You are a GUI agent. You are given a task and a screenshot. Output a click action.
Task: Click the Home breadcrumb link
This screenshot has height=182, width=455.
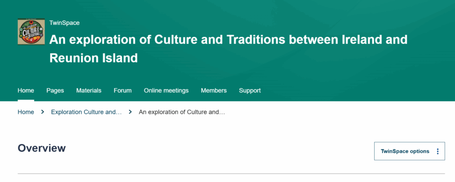(x=26, y=112)
